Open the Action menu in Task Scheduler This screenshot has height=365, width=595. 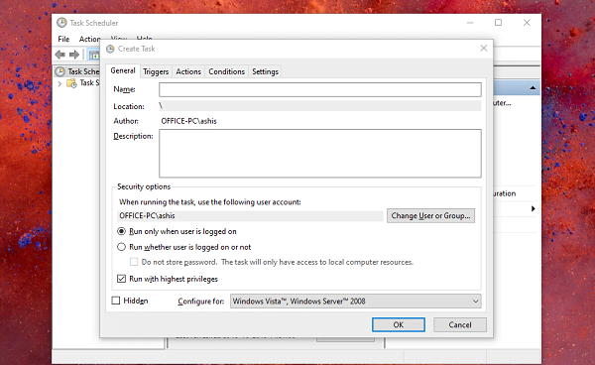click(89, 39)
